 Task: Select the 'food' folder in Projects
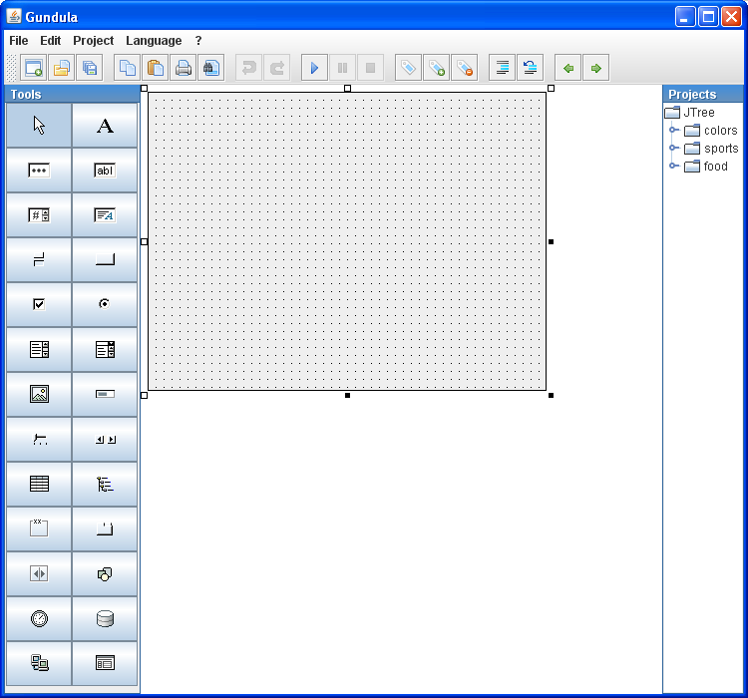[706, 167]
